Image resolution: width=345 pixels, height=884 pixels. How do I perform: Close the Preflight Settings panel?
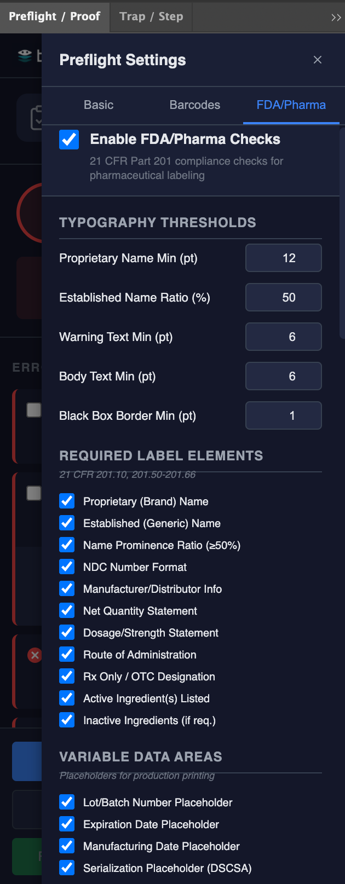(x=318, y=60)
